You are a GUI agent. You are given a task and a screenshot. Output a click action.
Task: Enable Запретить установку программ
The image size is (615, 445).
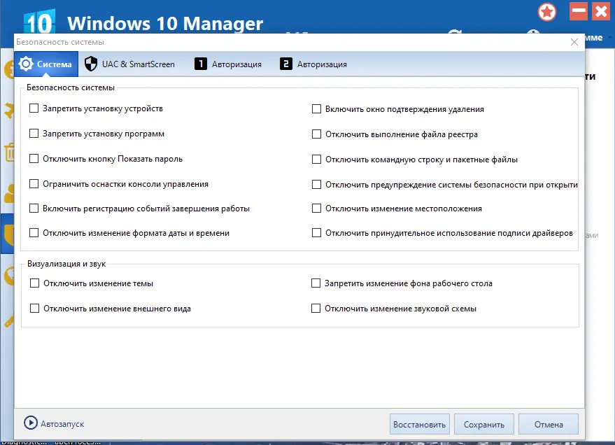click(x=34, y=134)
